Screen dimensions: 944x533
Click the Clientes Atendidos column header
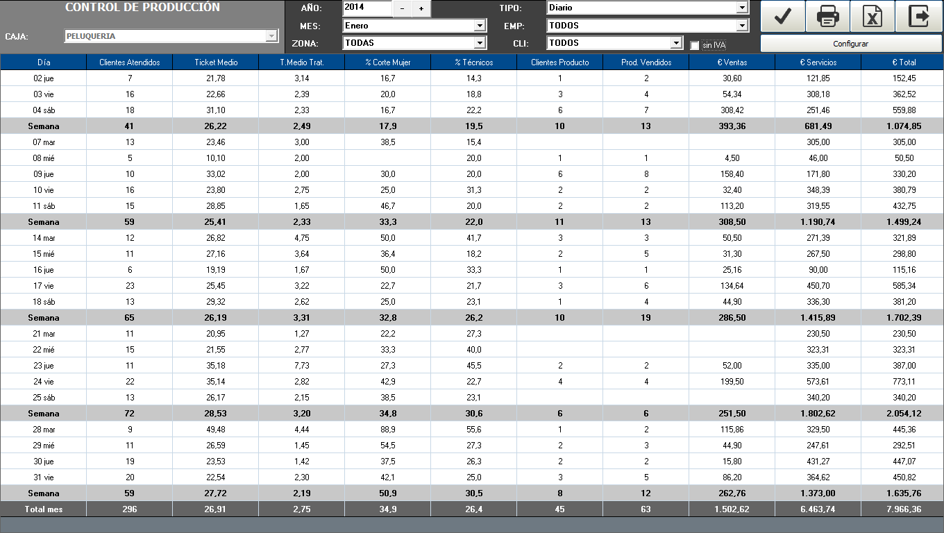tap(130, 62)
